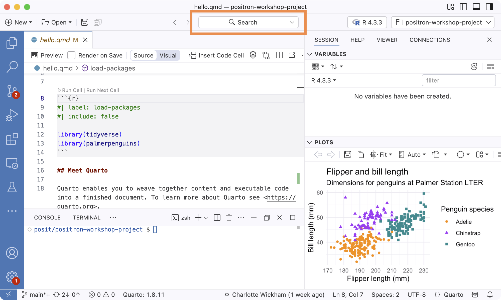This screenshot has height=300, width=501.
Task: Open notifications bell in status bar
Action: coord(490,295)
